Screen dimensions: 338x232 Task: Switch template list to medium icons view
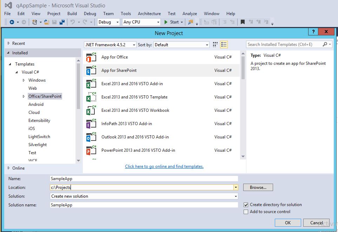224,45
